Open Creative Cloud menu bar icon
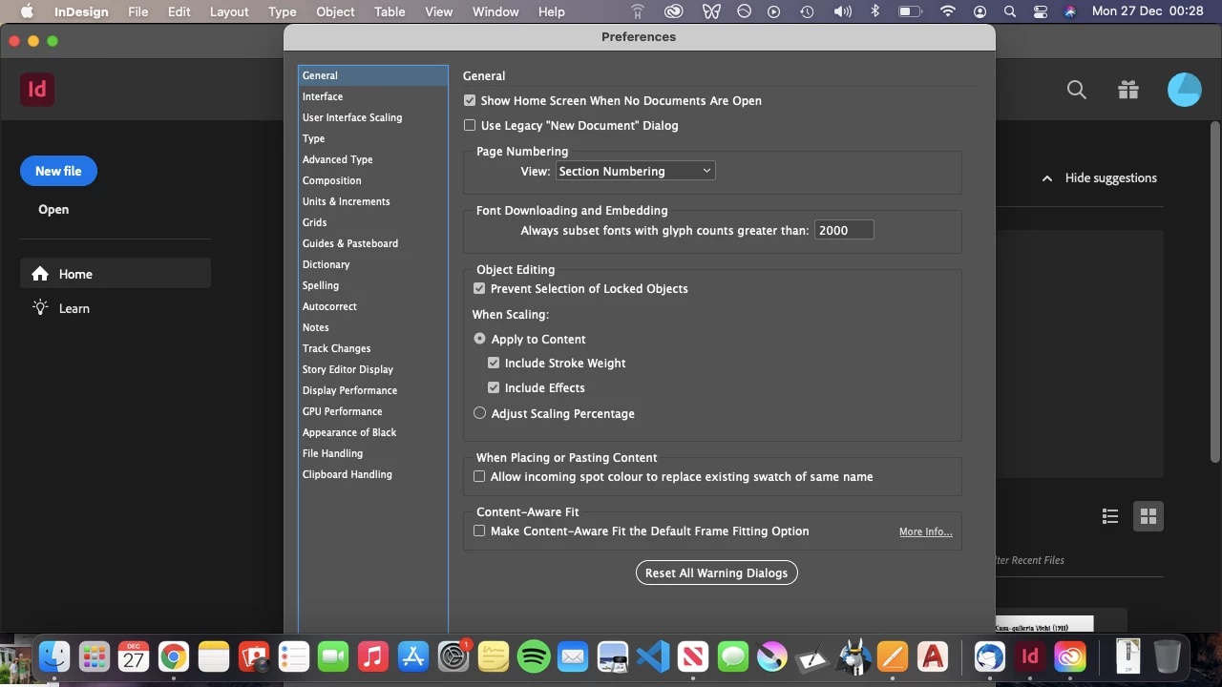The height and width of the screenshot is (687, 1222). [x=674, y=11]
